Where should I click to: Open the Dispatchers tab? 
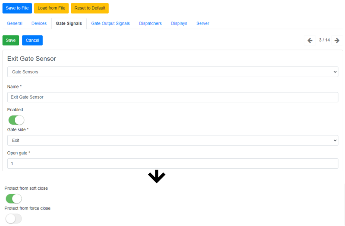(x=151, y=23)
